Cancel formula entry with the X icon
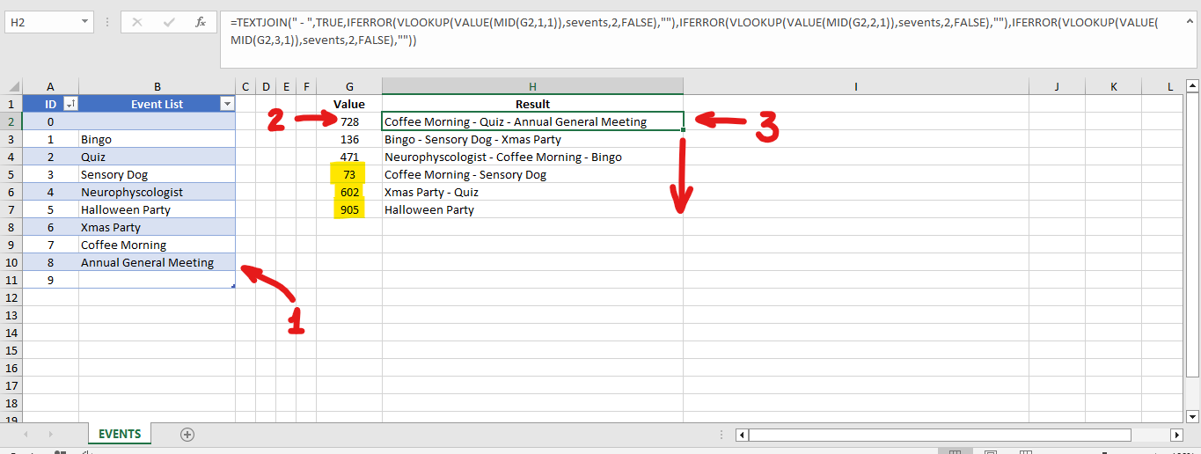1201x454 pixels. (x=137, y=22)
